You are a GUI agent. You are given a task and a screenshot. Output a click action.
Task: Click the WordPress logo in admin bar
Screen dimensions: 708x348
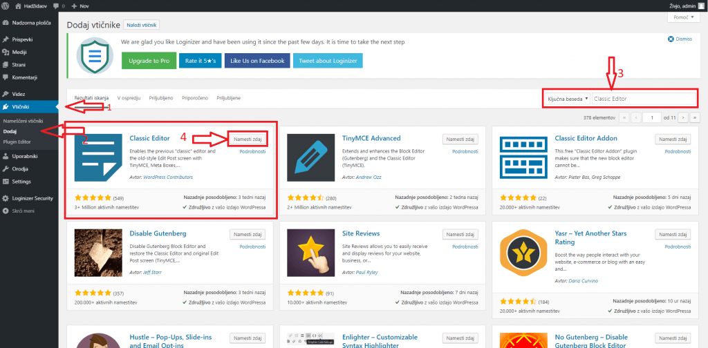pyautogui.click(x=6, y=6)
